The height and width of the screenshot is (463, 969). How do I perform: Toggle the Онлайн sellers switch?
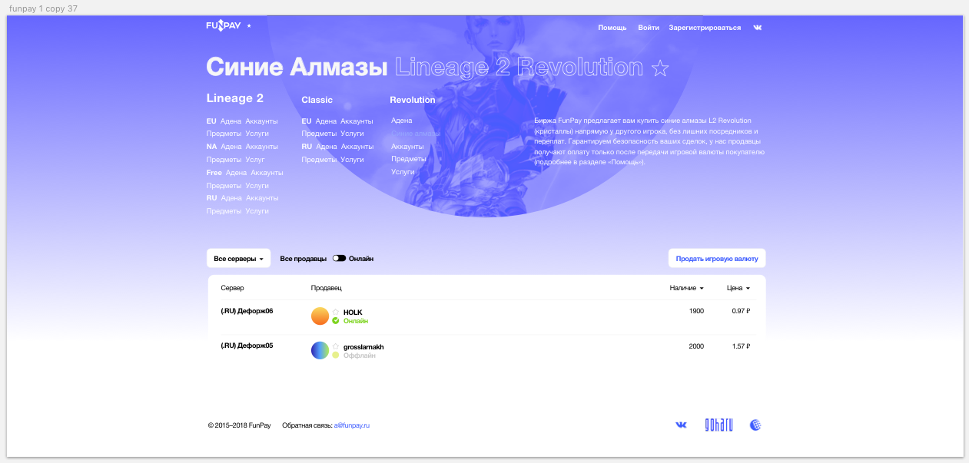[339, 259]
